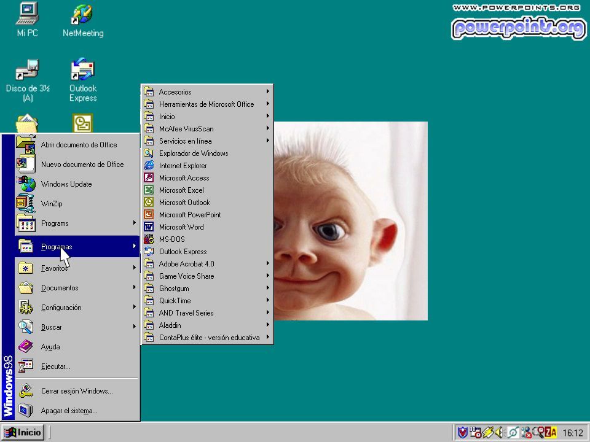Select Abrir documento de Office
590x442 pixels.
(77, 145)
